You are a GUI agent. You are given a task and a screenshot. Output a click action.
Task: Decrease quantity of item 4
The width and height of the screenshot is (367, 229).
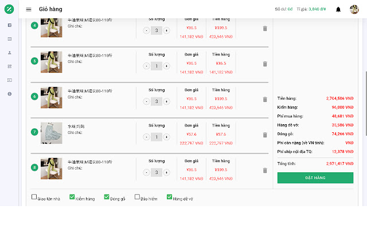(147, 30)
